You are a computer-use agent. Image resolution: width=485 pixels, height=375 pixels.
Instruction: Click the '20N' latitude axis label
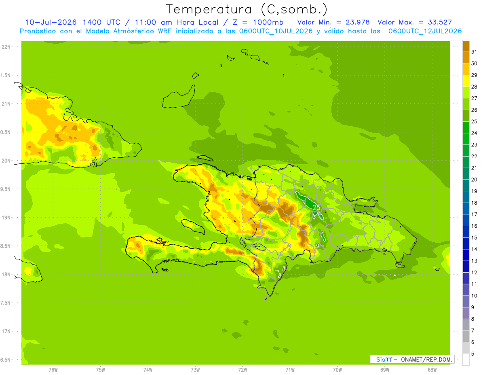[6, 161]
